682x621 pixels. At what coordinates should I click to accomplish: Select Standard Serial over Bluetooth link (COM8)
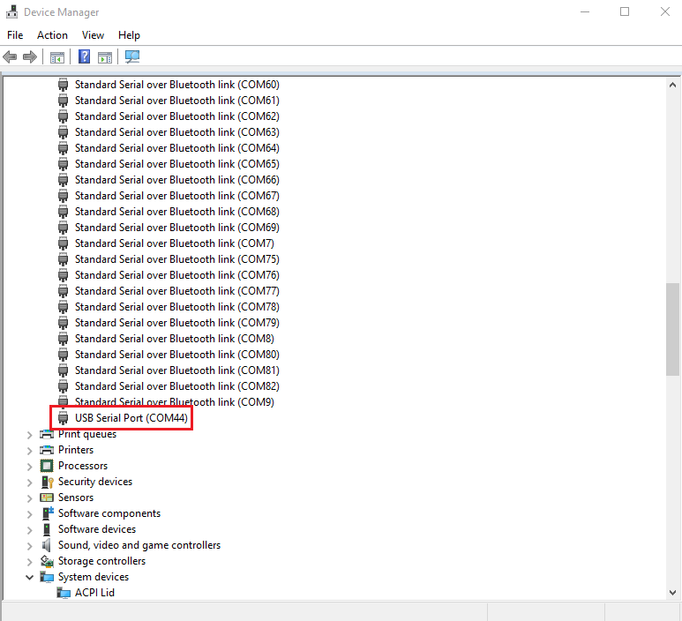[175, 339]
